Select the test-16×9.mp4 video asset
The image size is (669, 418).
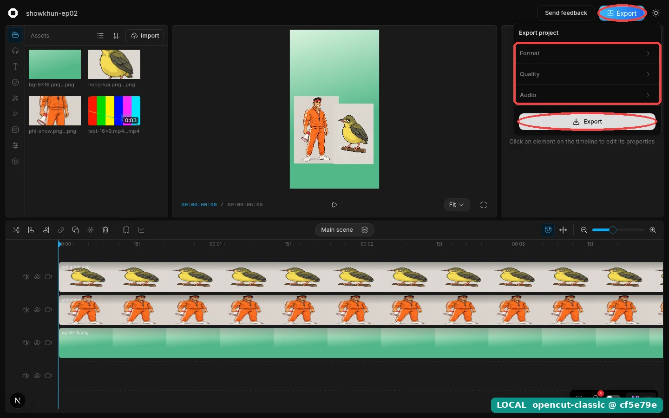pyautogui.click(x=114, y=111)
